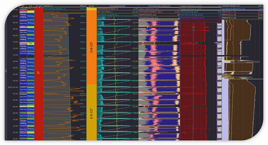The height and width of the screenshot is (145, 268).
Task: Select the ПЛАСТ column header
Action: [x=91, y=6]
